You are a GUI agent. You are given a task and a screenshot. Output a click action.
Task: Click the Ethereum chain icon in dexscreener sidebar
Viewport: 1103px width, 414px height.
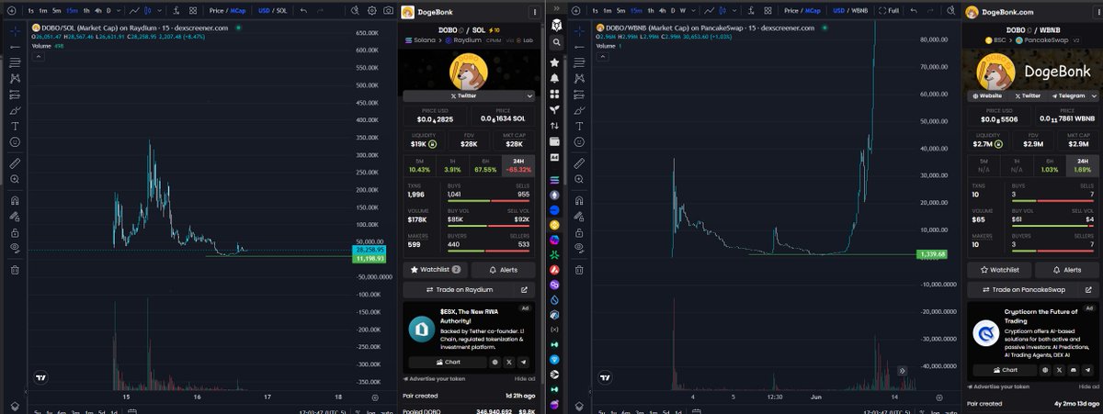click(554, 195)
